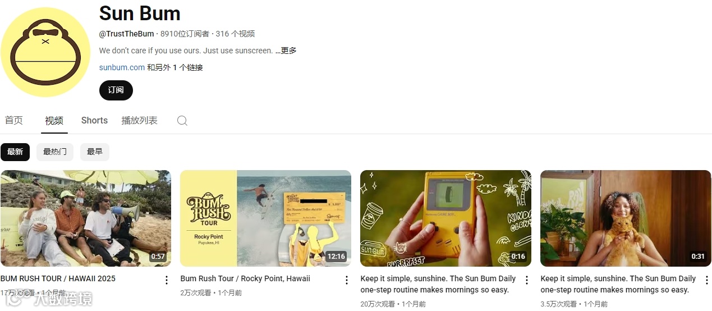712x311 pixels.
Task: Click the BUM RUSH TOUR / HAWAII 2025 title
Action: [58, 278]
